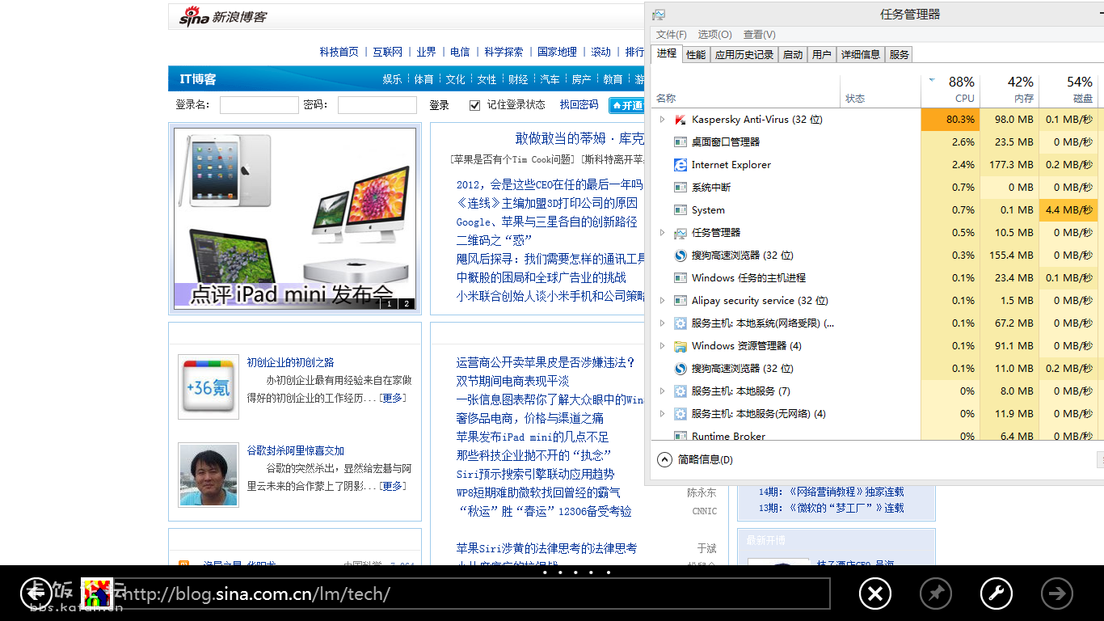Click the Alipay security service icon
Image resolution: width=1104 pixels, height=621 pixels.
tap(681, 301)
